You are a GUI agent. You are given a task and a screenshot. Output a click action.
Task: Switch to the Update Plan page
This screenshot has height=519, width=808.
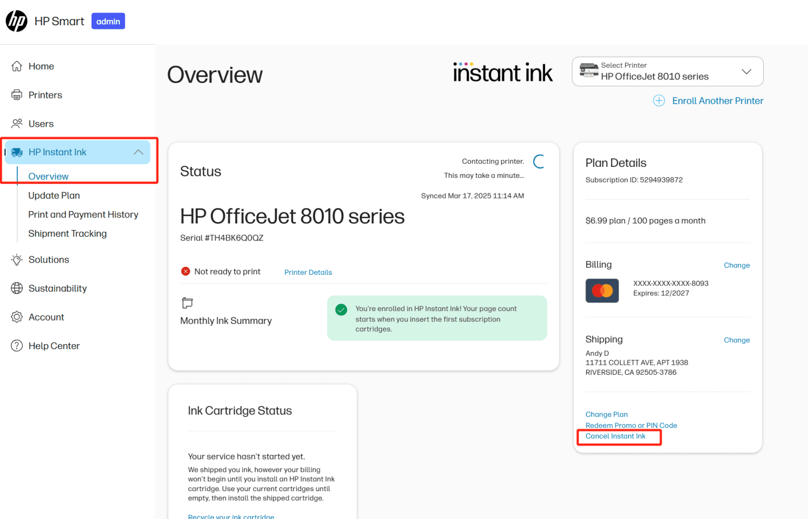pyautogui.click(x=54, y=195)
